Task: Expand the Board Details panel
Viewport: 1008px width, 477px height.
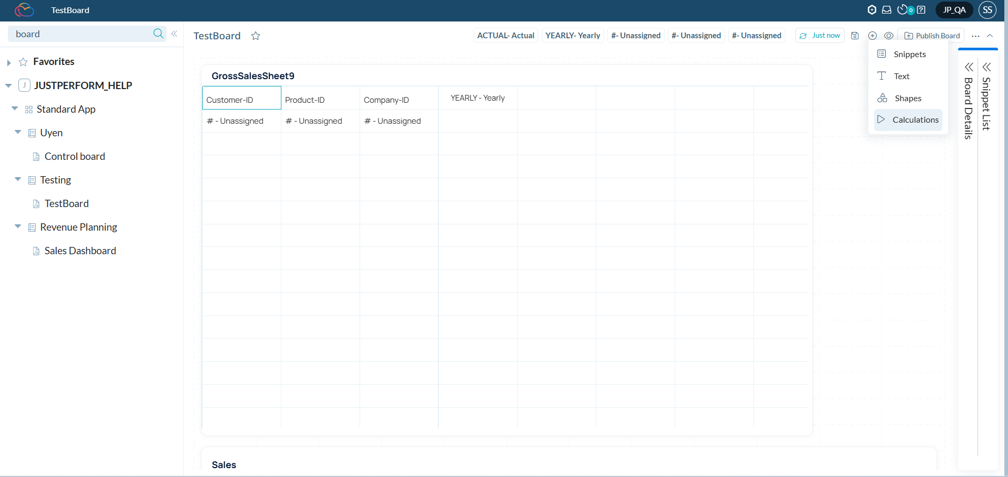Action: coord(969,67)
